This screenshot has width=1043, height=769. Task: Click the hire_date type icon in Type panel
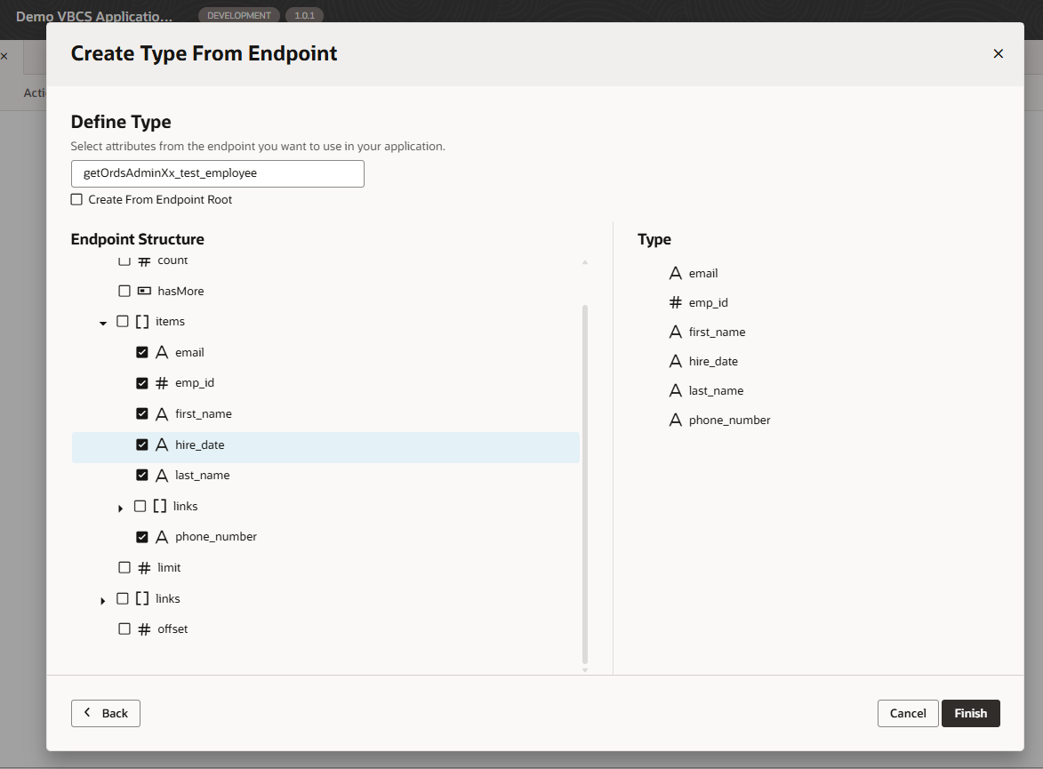coord(676,361)
